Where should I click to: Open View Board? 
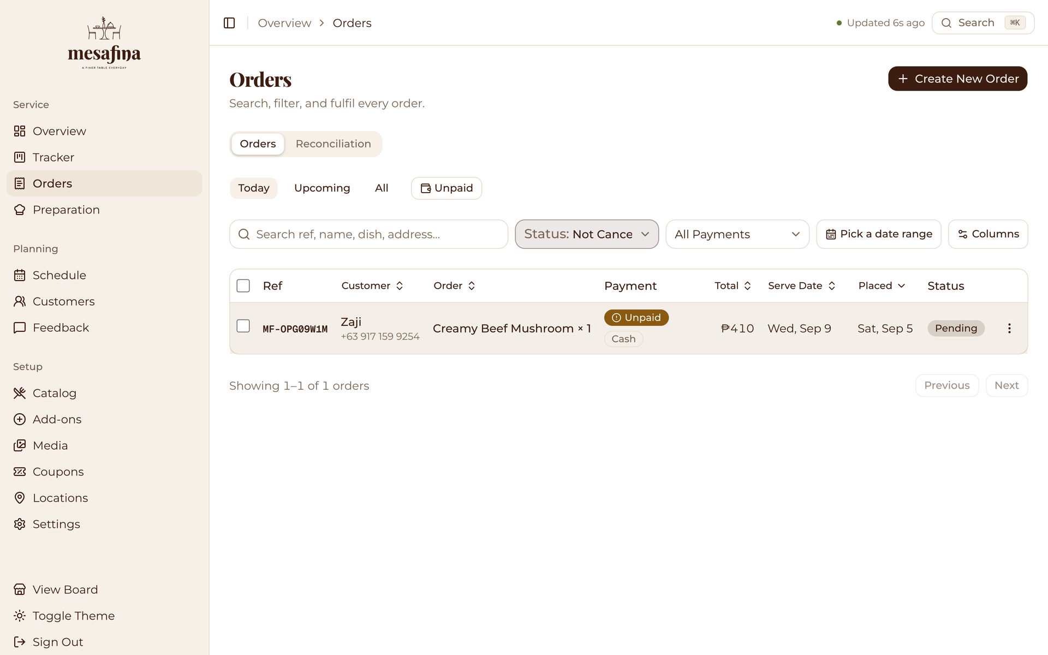104,589
